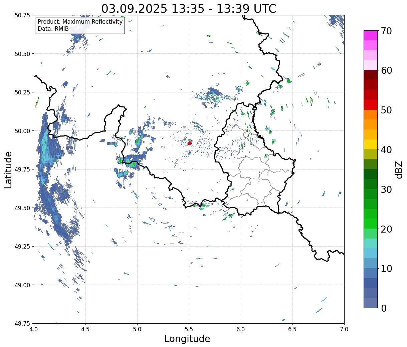
Task: Click the dark red swatch just below the 60 dBZ tick
Action: [x=371, y=75]
